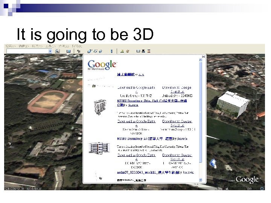Image resolution: width=271 pixels, height=203 pixels.
Task: Open the NTHU Dormitory Li link
Action: pos(145,139)
